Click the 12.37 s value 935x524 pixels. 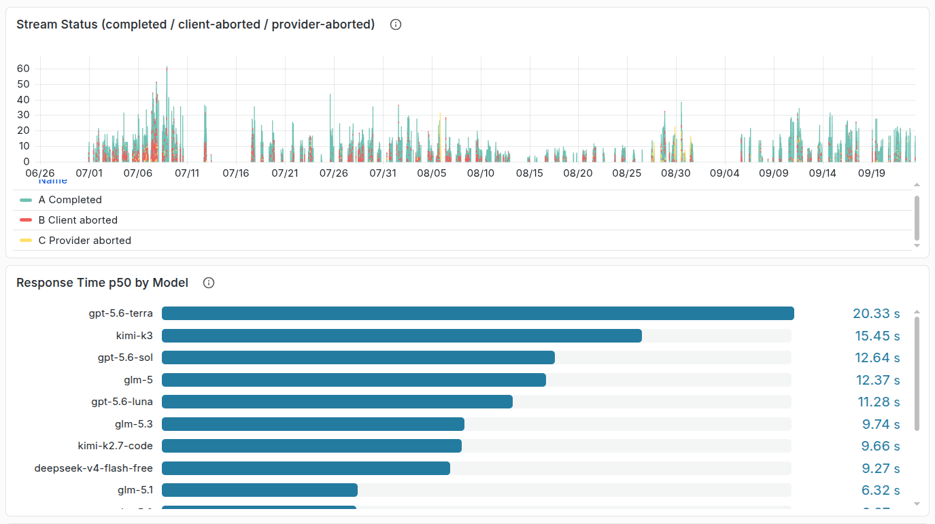(877, 380)
